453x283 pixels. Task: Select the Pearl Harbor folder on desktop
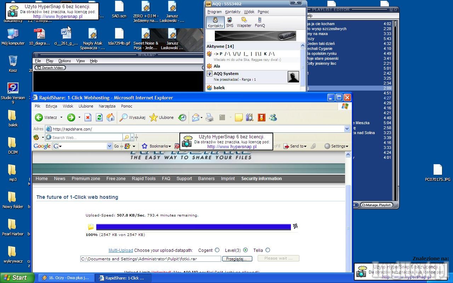pos(13,227)
